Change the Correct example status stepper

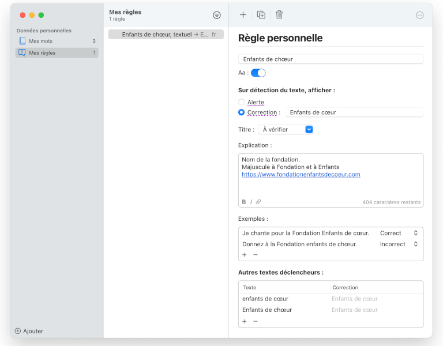click(x=415, y=233)
